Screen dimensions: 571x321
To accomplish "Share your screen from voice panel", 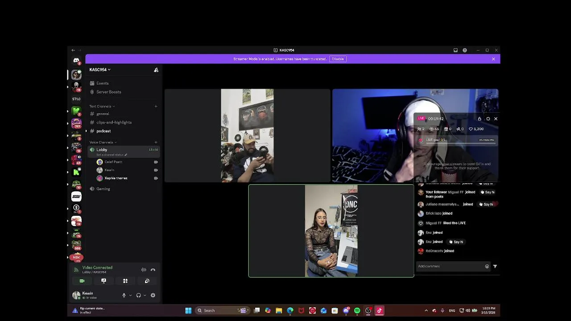I will tap(103, 281).
